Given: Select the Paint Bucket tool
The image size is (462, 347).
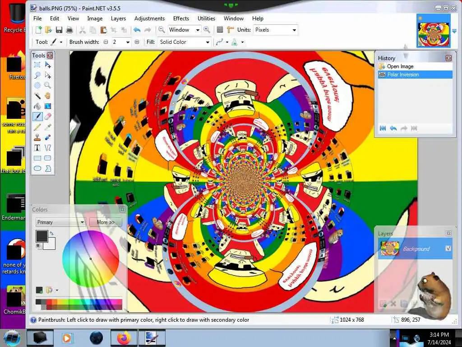Looking at the screenshot, I should click(37, 106).
